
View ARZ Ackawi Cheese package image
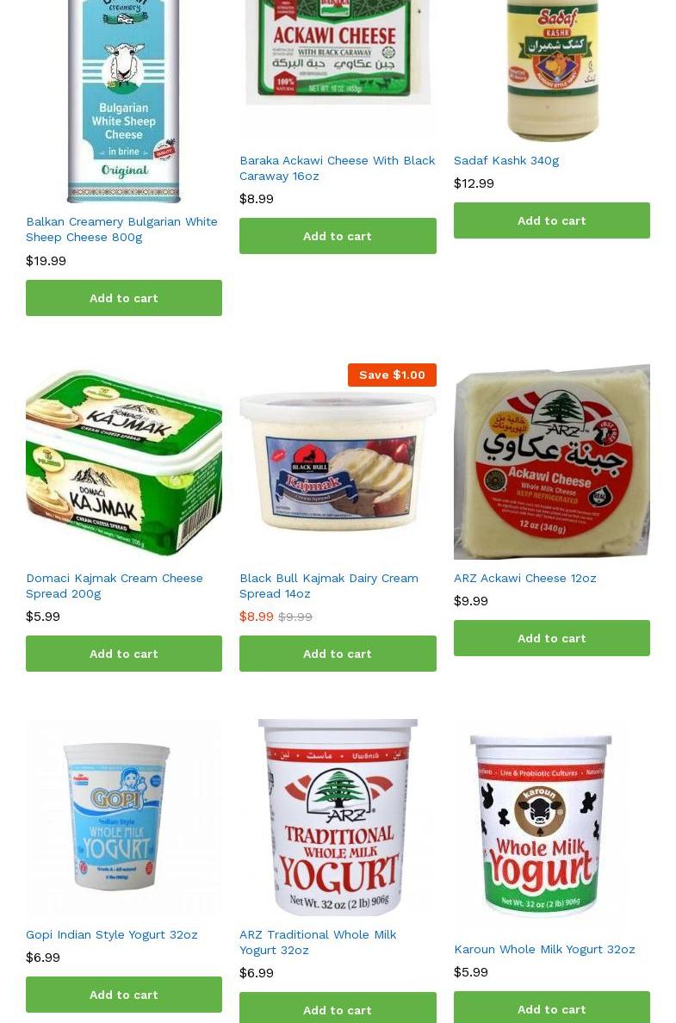pos(552,462)
